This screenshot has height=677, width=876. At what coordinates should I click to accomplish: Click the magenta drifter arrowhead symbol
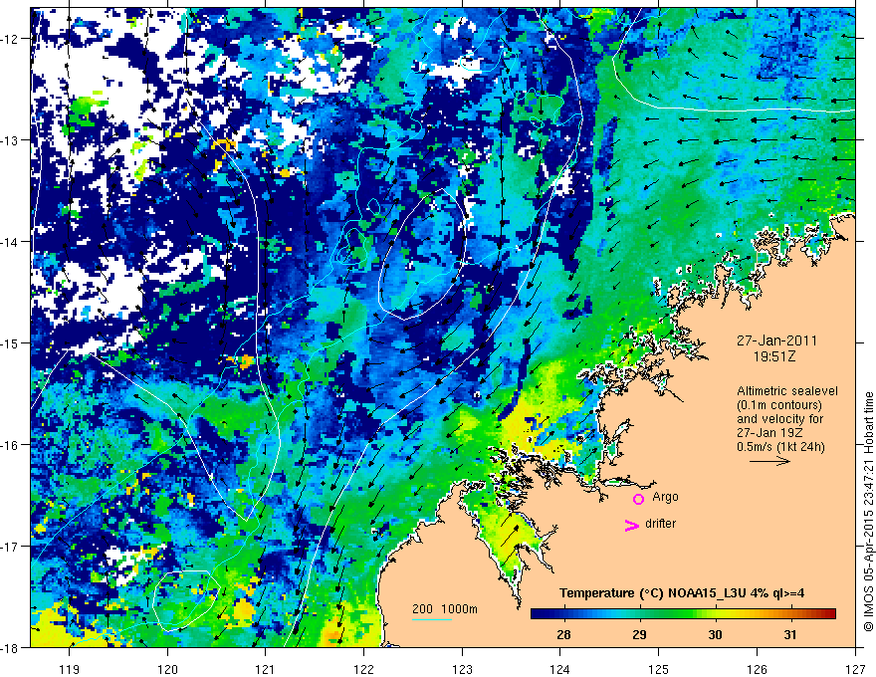pos(632,525)
